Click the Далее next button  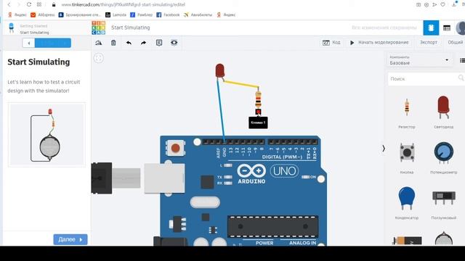(x=70, y=239)
